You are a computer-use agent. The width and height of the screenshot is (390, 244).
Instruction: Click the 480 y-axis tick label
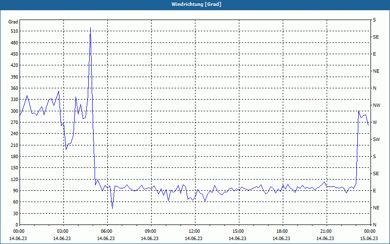point(15,43)
